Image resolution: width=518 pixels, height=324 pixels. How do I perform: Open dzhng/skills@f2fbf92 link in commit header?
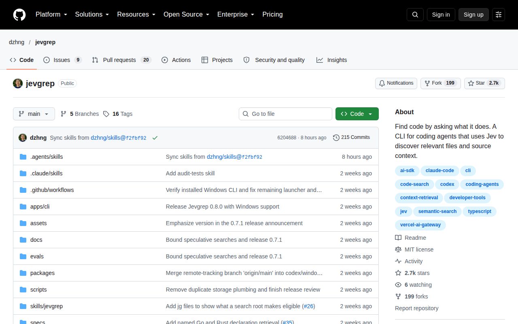coord(119,138)
